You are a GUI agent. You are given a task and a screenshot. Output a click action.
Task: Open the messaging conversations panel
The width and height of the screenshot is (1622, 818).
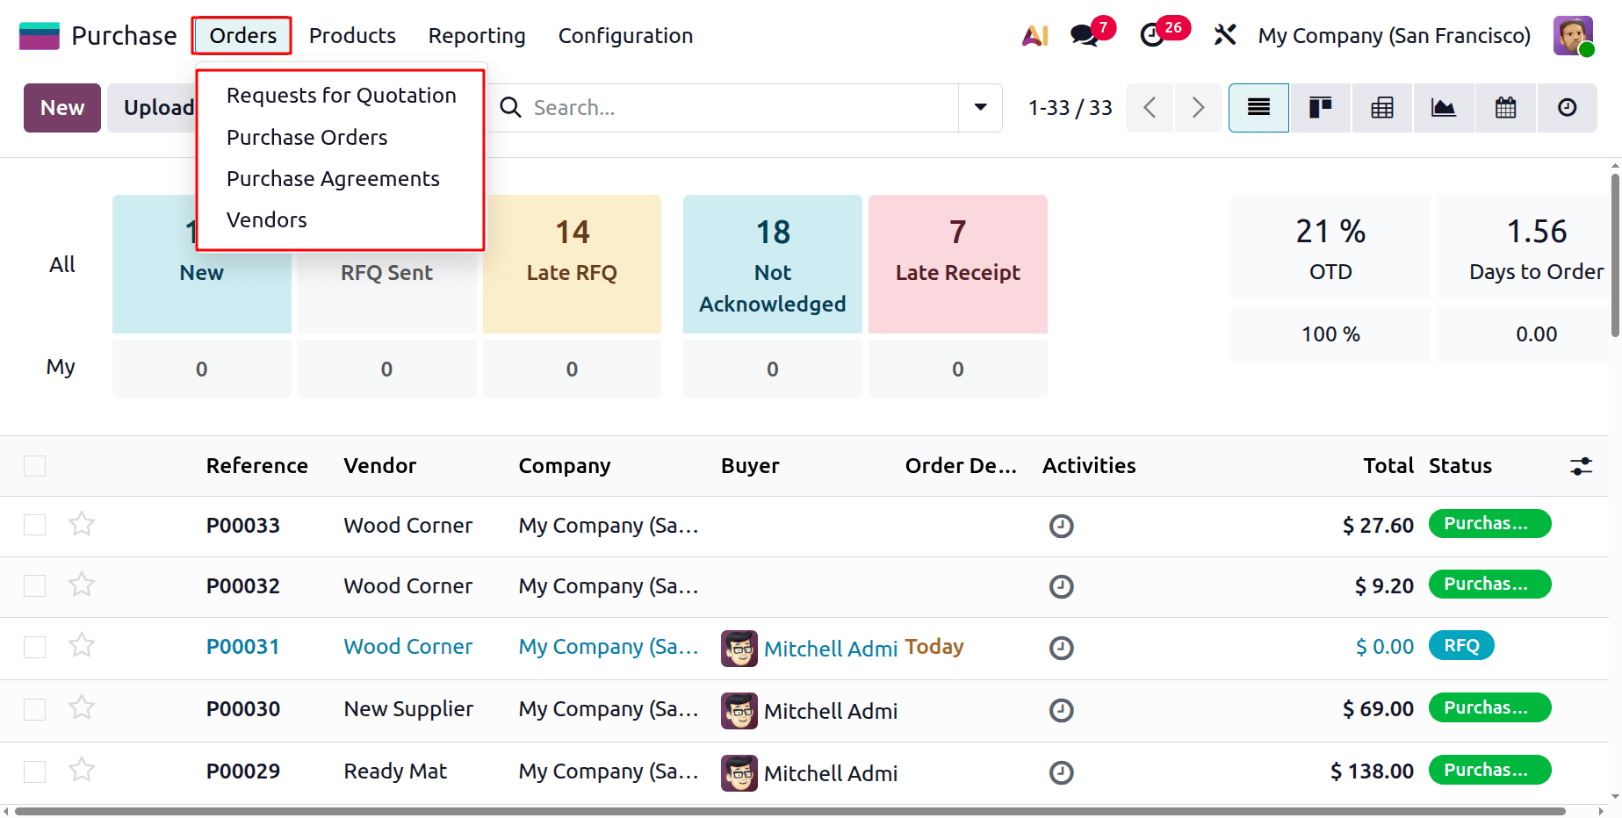(1083, 35)
